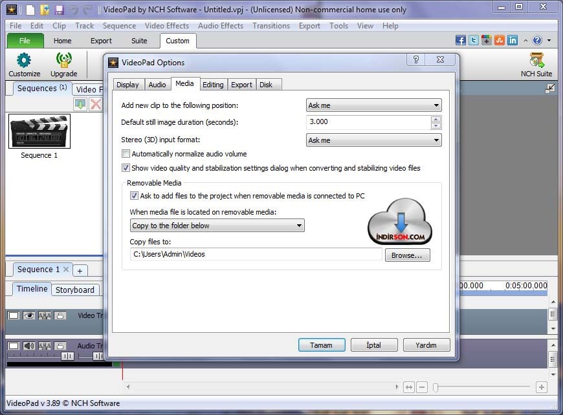The image size is (563, 415).
Task: Click the Options dialog help question mark
Action: pos(416,59)
